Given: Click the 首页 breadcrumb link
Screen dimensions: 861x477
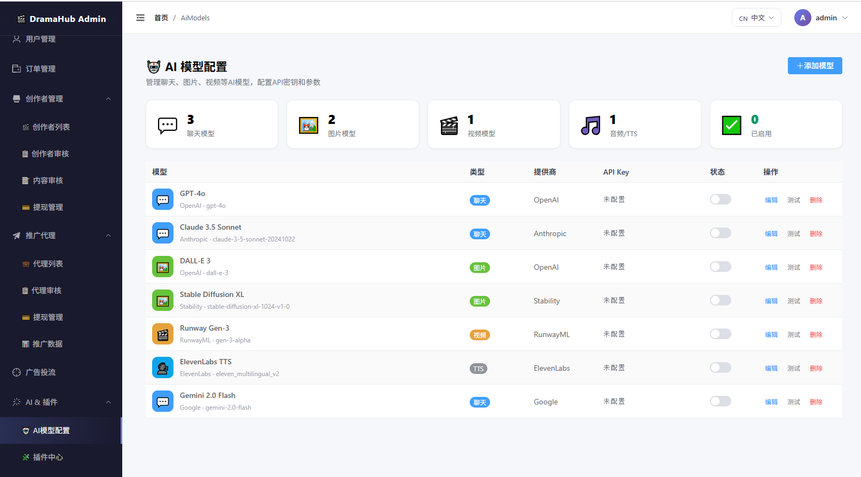Looking at the screenshot, I should (161, 18).
